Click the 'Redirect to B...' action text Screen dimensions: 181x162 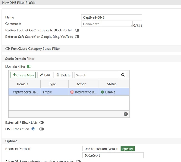86,92
